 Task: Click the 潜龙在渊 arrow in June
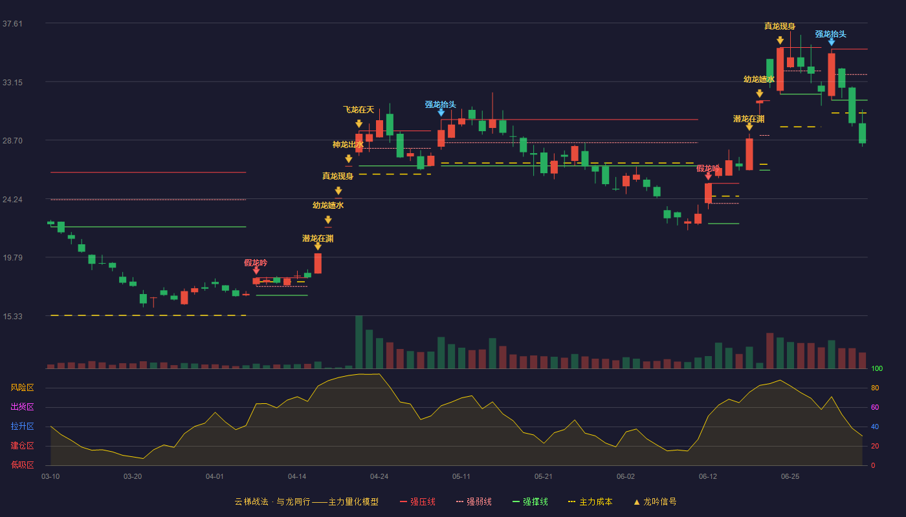point(749,127)
